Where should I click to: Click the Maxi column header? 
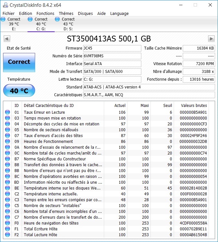click(x=139, y=105)
